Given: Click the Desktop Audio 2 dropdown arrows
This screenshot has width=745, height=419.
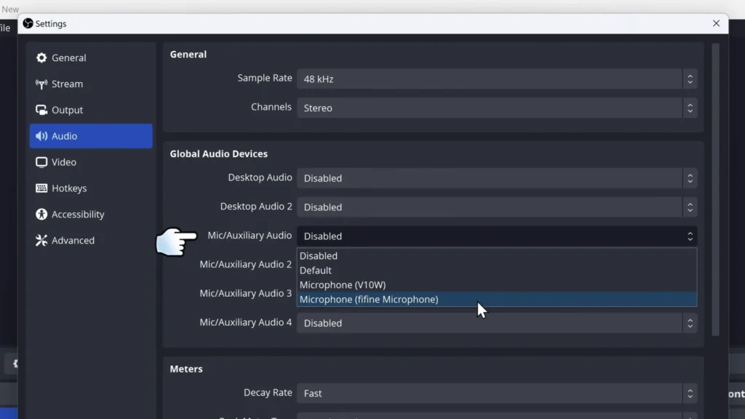Looking at the screenshot, I should (x=690, y=207).
